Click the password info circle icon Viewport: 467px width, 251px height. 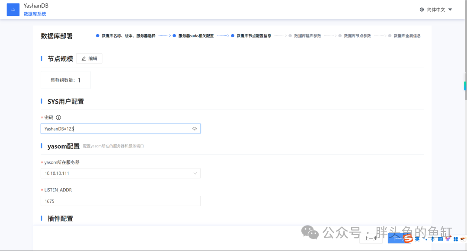click(x=58, y=118)
